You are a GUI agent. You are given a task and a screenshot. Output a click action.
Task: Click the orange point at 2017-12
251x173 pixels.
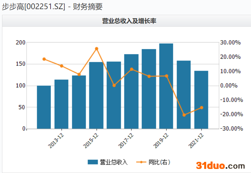click(131, 69)
